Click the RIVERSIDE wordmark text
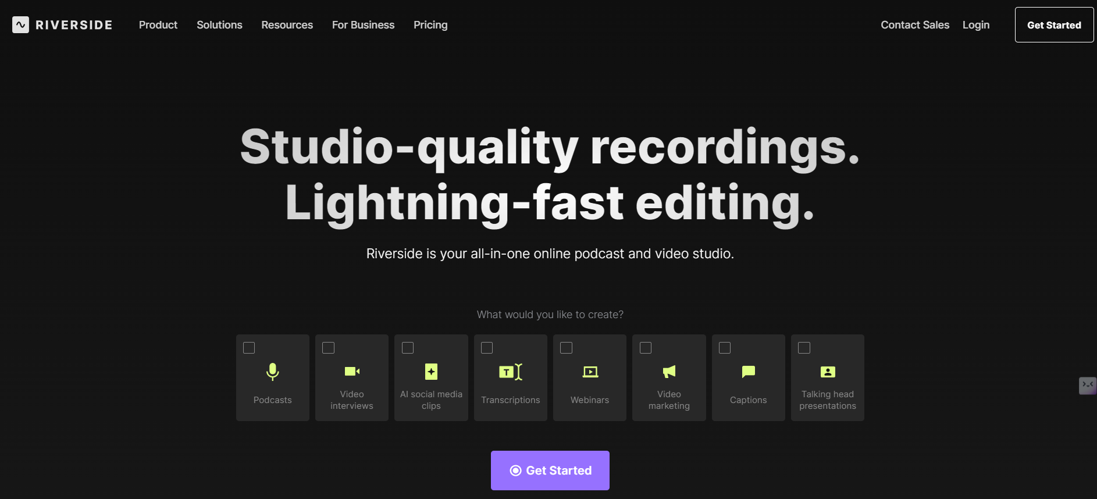This screenshot has height=499, width=1097. point(74,25)
